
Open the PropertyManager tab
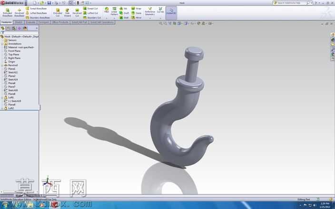coord(8,28)
